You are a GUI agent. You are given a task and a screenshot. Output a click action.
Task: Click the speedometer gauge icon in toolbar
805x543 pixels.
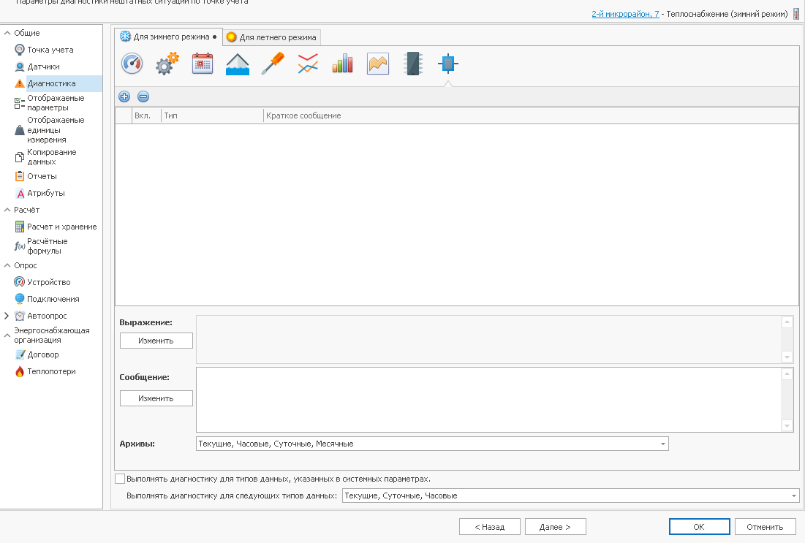[132, 64]
